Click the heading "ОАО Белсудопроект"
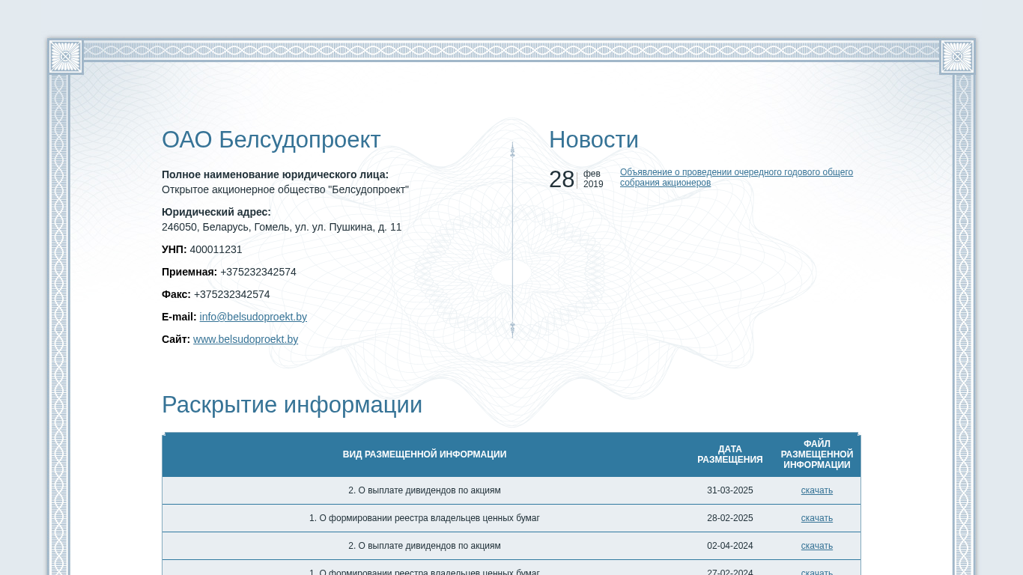The width and height of the screenshot is (1023, 575). click(271, 140)
